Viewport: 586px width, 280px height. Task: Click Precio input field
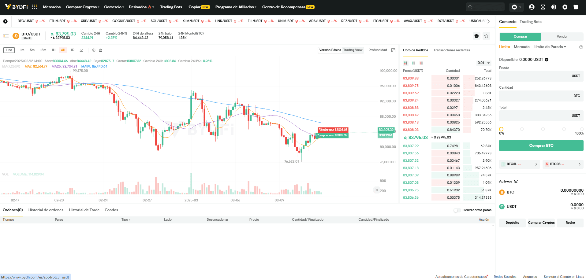tap(541, 76)
